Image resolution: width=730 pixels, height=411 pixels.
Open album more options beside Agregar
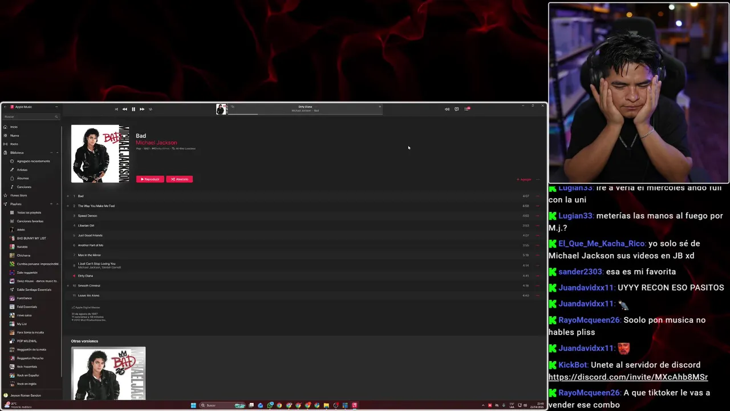click(537, 179)
